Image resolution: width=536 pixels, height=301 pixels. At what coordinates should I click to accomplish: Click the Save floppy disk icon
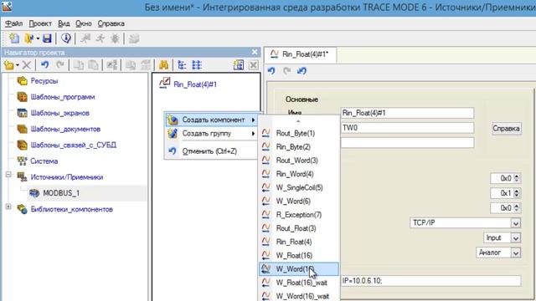(47, 38)
